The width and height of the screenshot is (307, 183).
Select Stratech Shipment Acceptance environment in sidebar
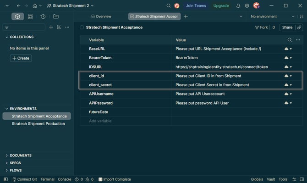tap(37, 116)
